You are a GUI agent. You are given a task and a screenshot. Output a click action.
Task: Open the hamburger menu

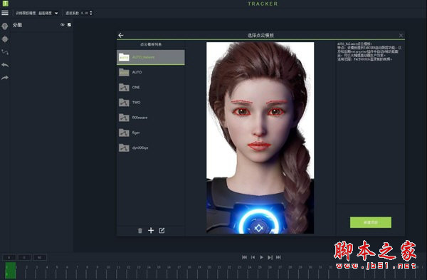[5, 13]
